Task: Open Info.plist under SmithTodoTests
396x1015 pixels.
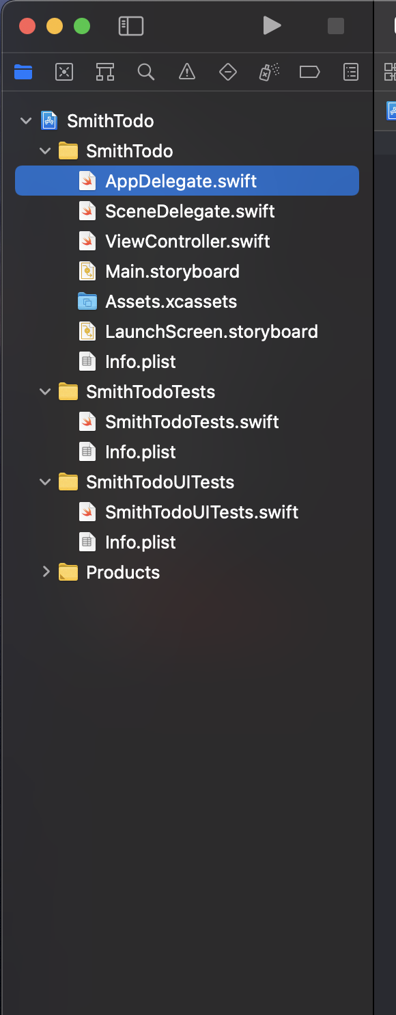Action: click(x=141, y=452)
